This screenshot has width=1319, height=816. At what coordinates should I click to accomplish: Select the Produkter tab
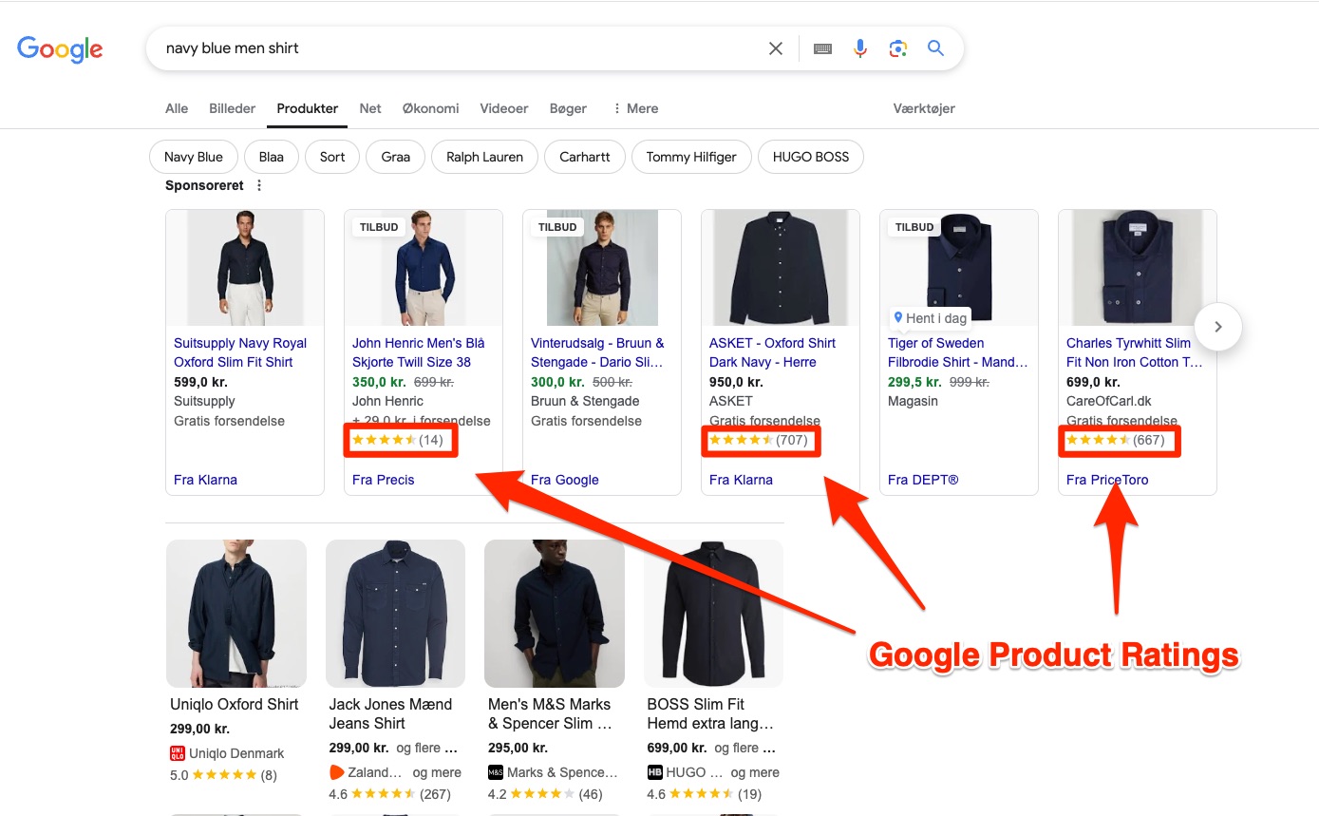coord(308,108)
